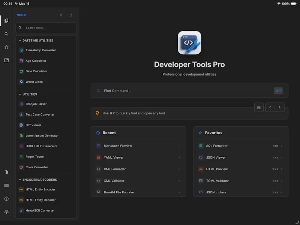Show next tip with right arrow
The width and height of the screenshot is (300, 225).
(279, 107)
